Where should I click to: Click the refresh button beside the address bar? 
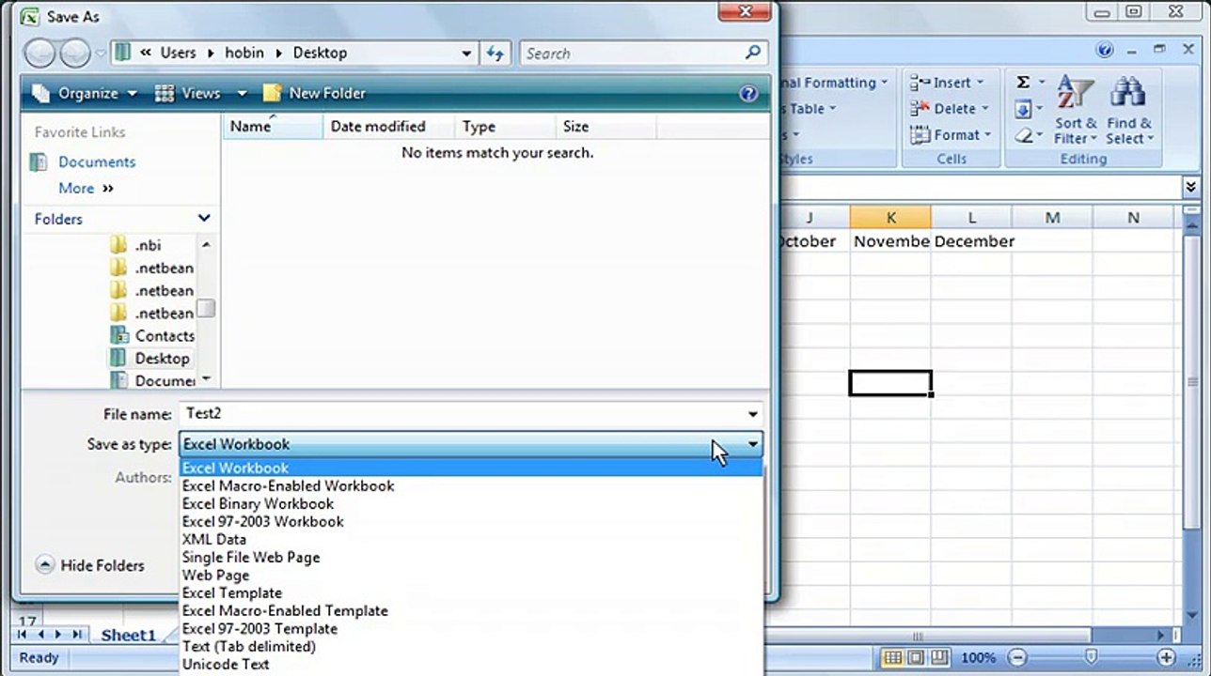click(x=495, y=54)
